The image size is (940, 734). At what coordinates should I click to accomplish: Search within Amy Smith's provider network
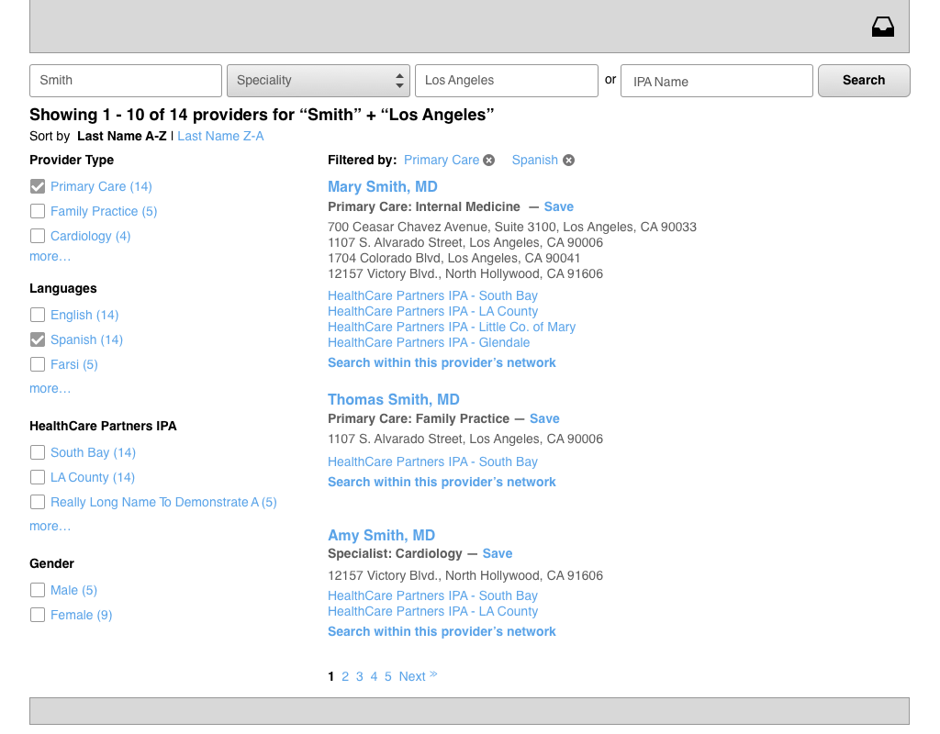click(442, 632)
